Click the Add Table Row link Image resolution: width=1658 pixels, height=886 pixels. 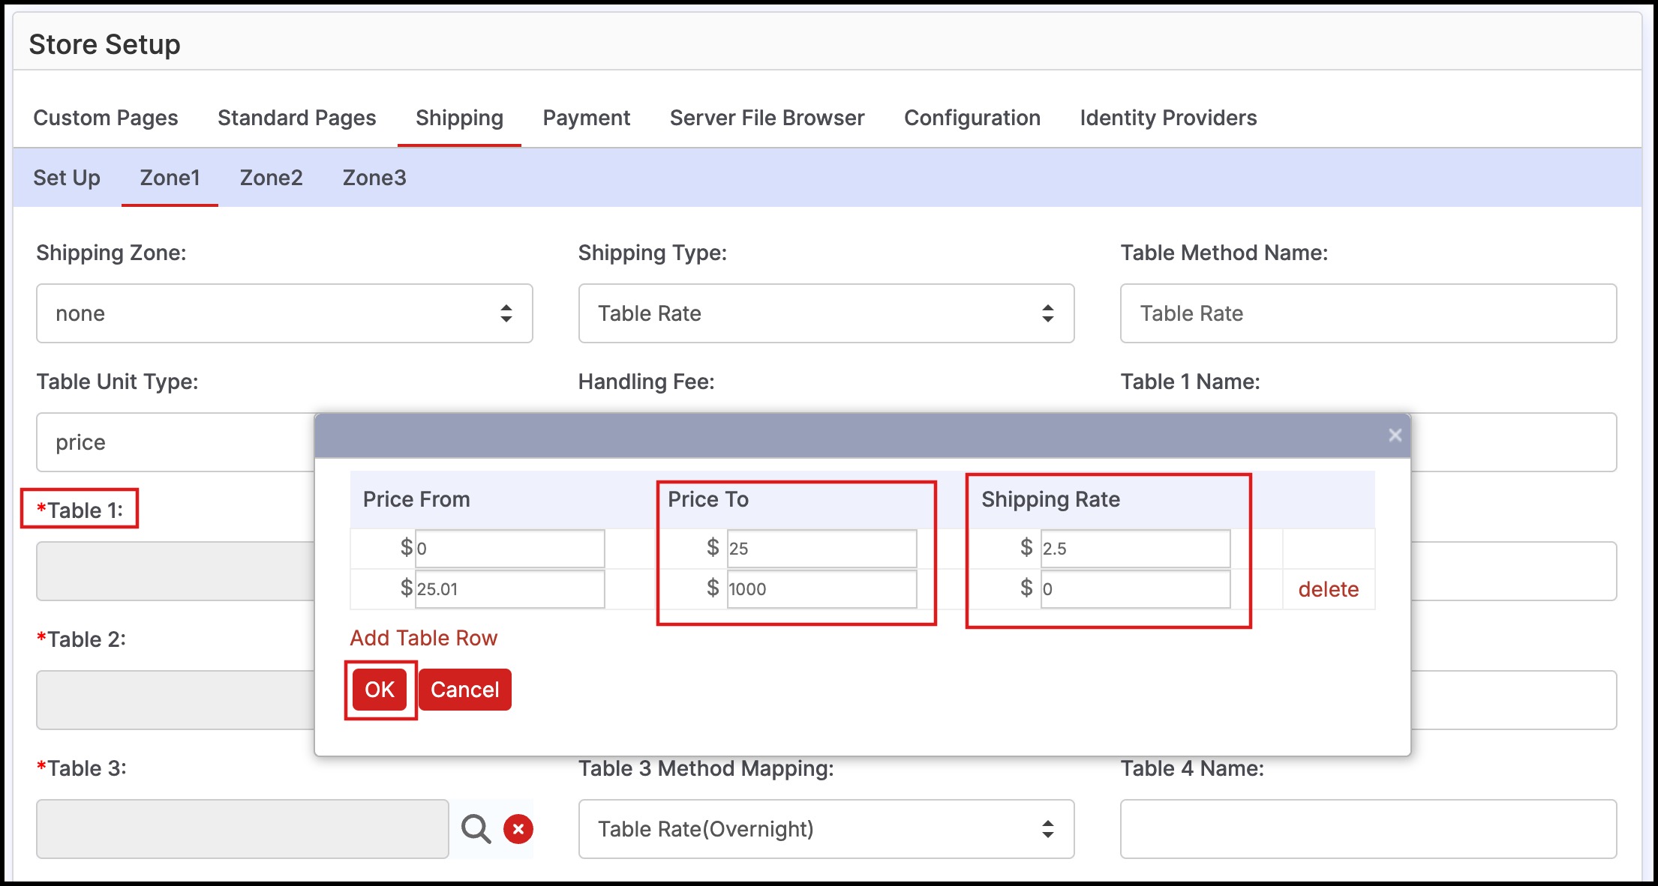tap(423, 638)
